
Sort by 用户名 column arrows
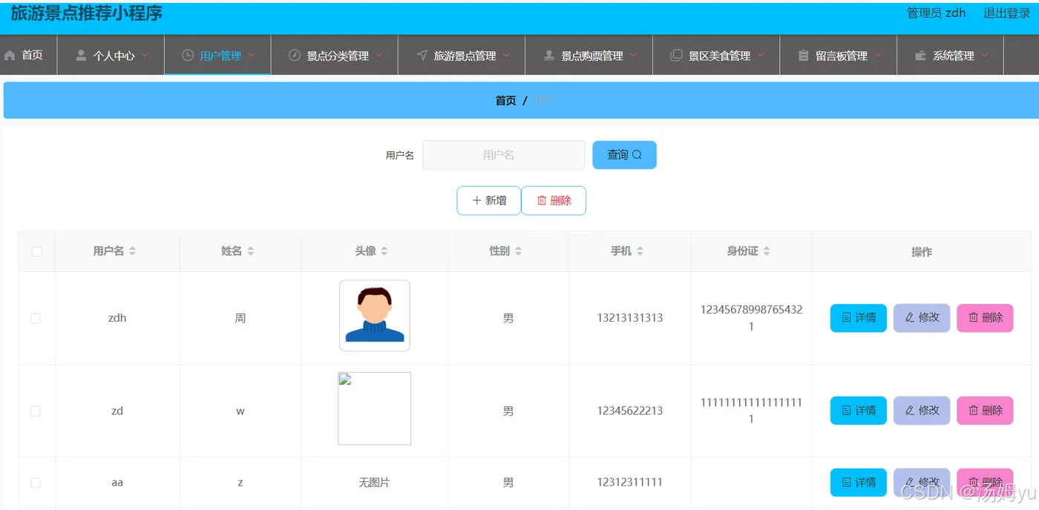click(x=132, y=251)
